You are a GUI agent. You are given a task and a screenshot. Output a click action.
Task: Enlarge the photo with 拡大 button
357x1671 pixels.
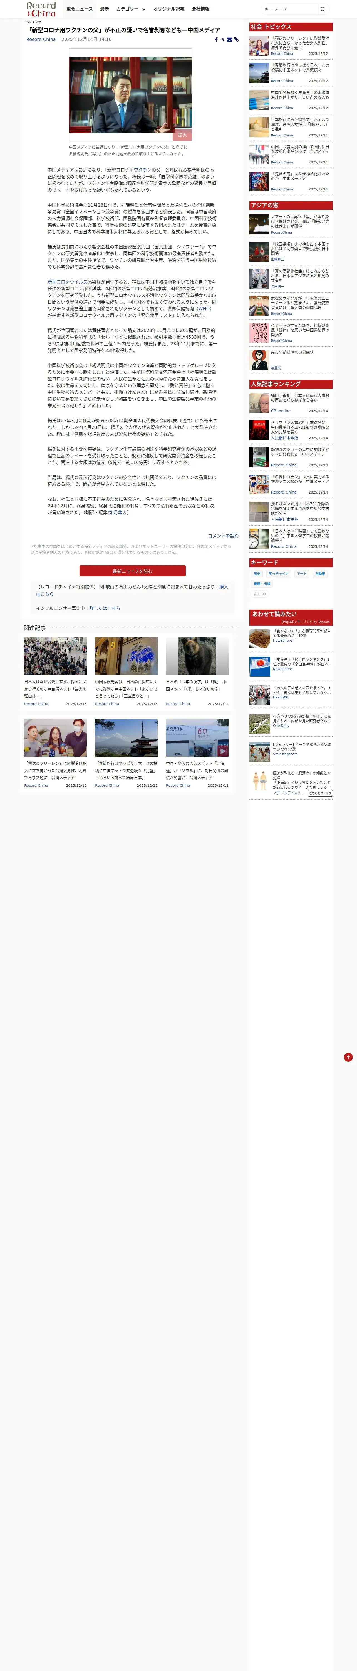tap(182, 135)
